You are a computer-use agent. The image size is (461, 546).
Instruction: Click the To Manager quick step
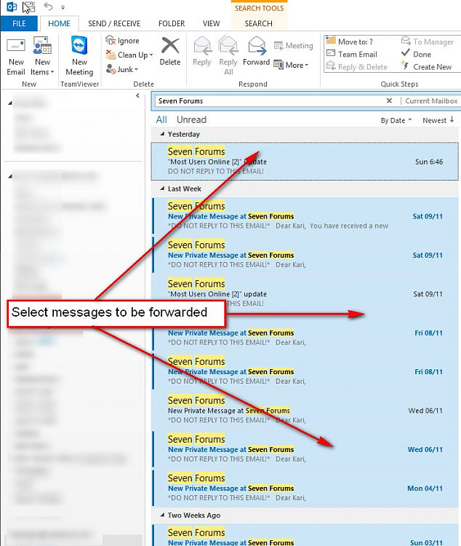coord(428,41)
